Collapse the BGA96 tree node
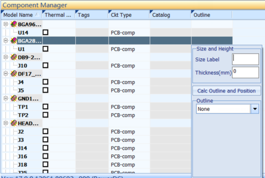Viewport: 265px width, 178px height. [5, 24]
